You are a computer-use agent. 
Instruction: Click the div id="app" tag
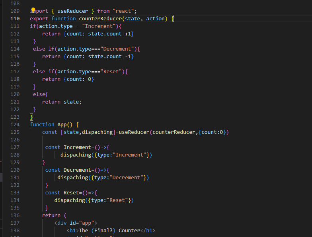pos(76,223)
